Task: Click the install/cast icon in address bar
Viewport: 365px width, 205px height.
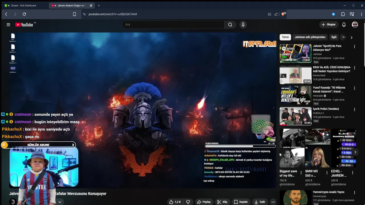Action: point(269,14)
